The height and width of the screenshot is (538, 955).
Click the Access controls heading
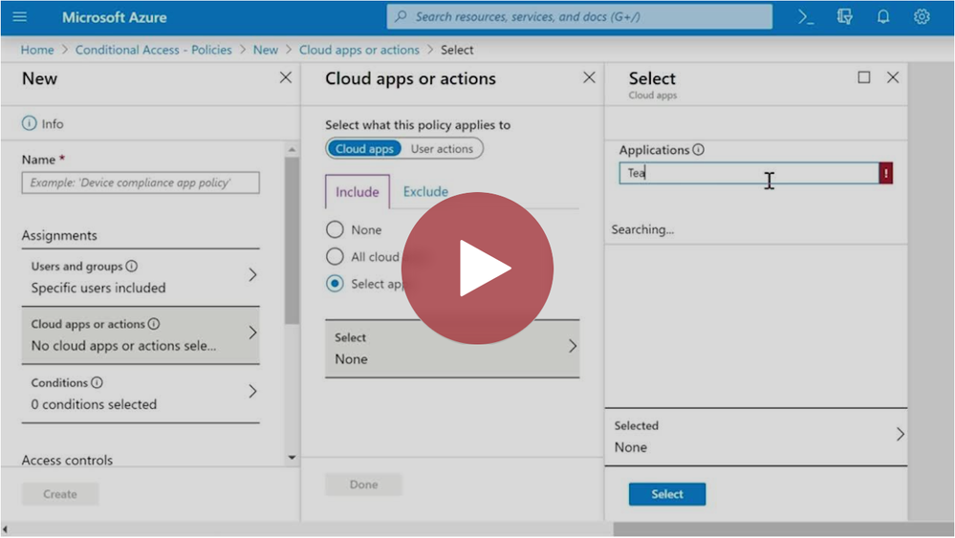[67, 460]
